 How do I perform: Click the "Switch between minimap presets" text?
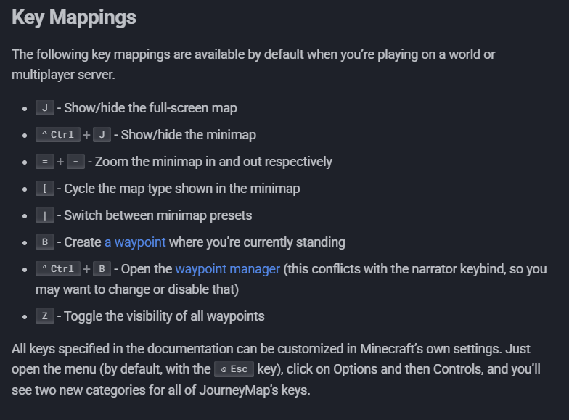(x=158, y=215)
